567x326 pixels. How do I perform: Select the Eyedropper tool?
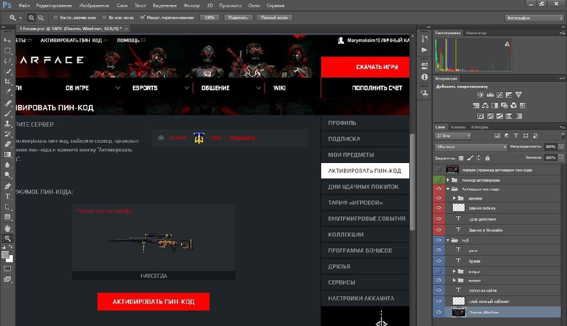(8, 92)
